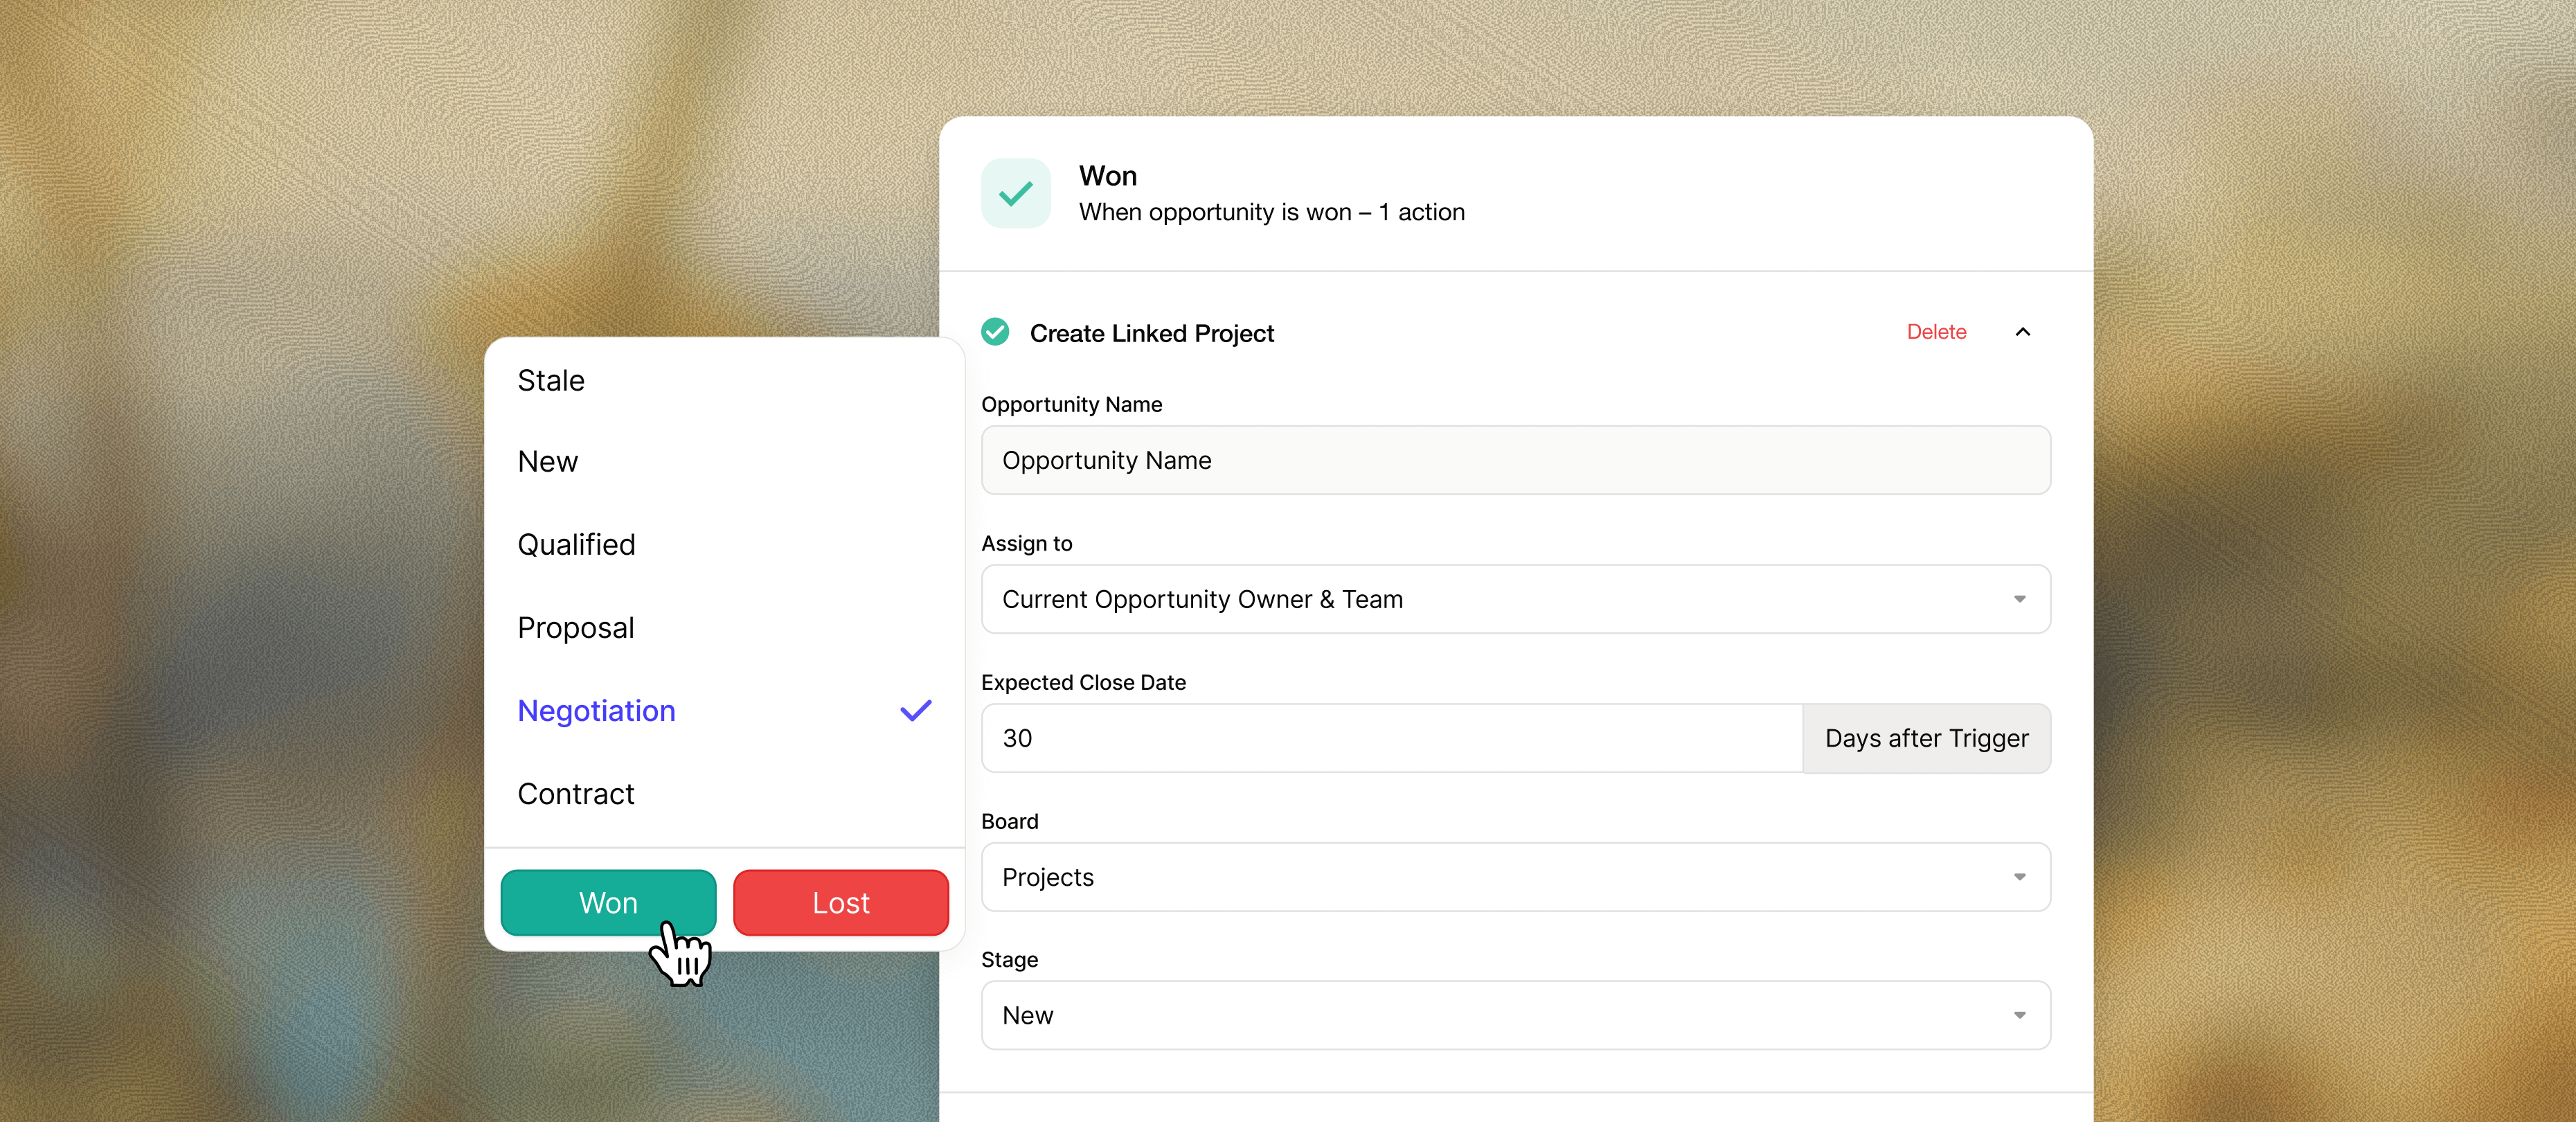Select the Proposal stage
The height and width of the screenshot is (1122, 2576).
pos(575,627)
